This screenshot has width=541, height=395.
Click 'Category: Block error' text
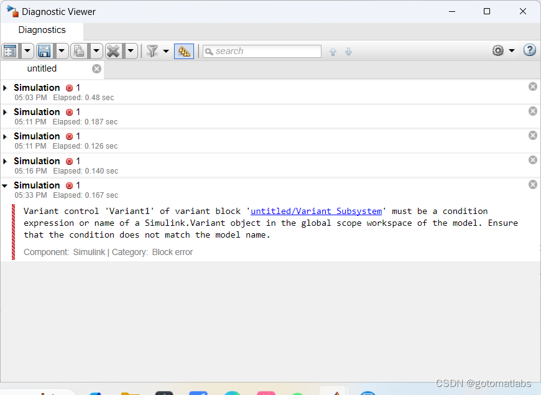(152, 253)
